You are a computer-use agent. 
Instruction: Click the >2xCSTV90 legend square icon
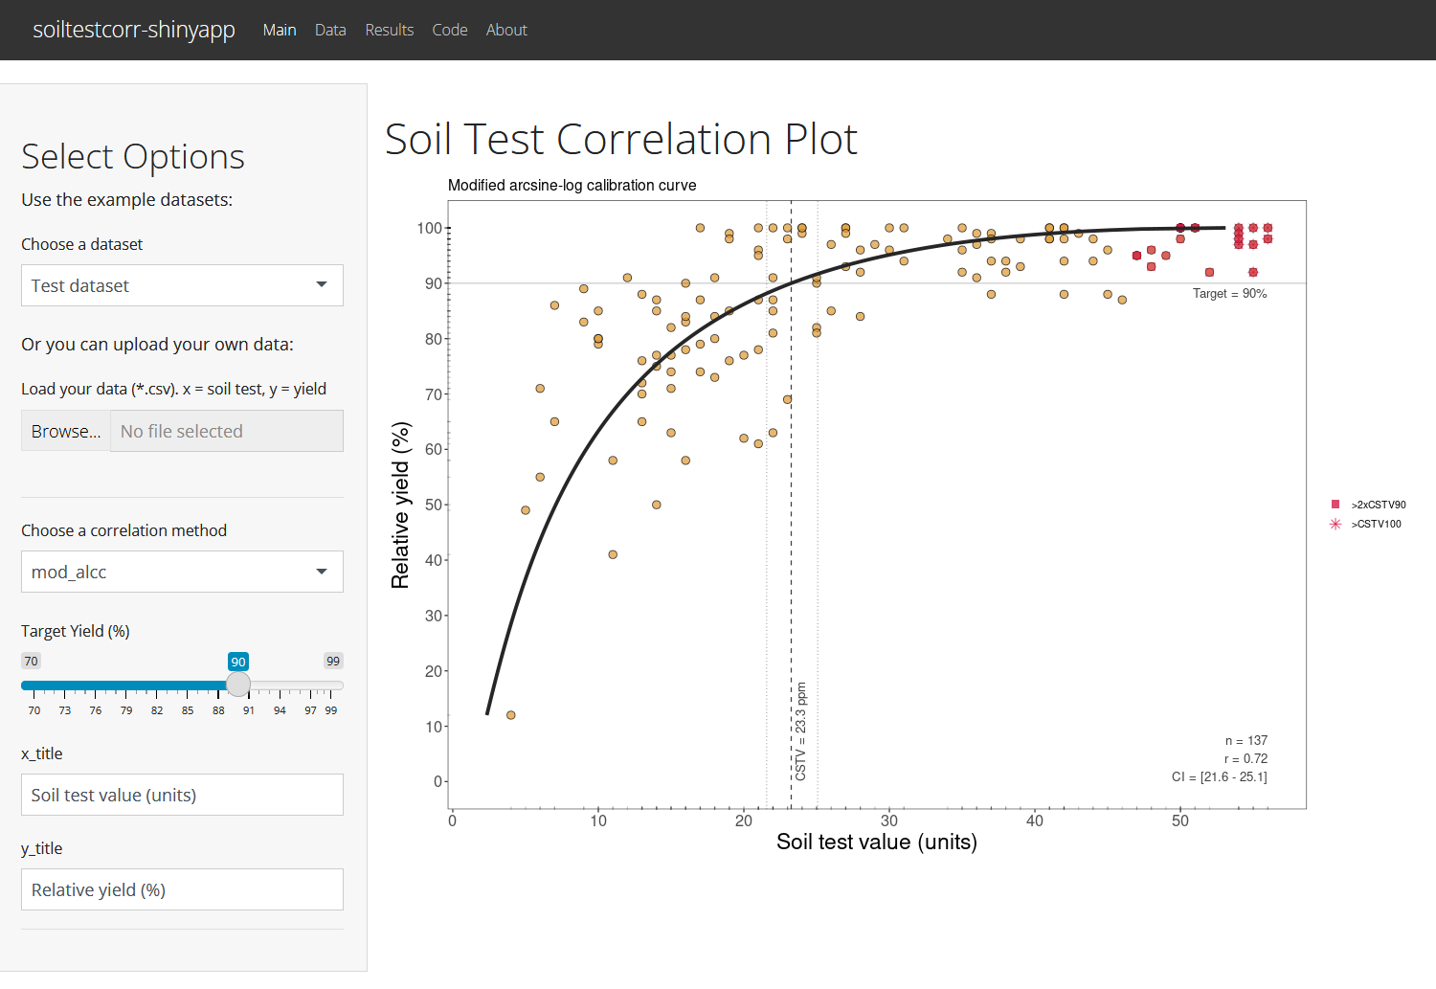pyautogui.click(x=1335, y=505)
